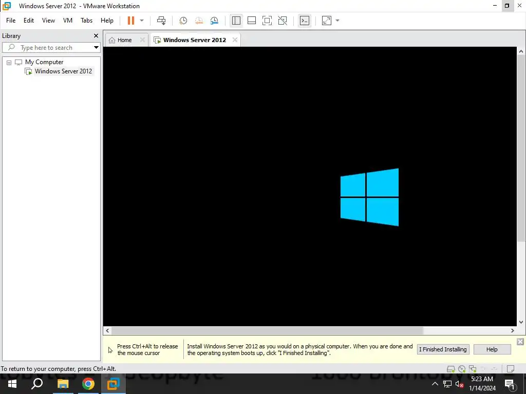Close the Home tab
The width and height of the screenshot is (526, 394).
pyautogui.click(x=142, y=40)
